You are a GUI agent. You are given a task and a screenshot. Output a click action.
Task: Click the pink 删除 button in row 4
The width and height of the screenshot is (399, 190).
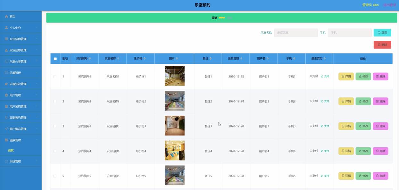coord(380,151)
